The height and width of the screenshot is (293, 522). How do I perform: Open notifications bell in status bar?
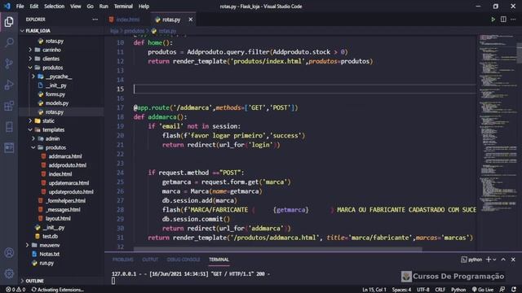(x=514, y=290)
